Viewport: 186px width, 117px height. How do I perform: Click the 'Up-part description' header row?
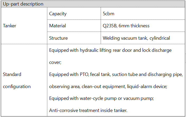point(93,4)
